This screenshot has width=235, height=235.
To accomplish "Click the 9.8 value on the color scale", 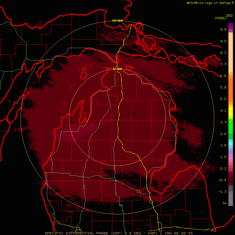I will [x=223, y=29].
